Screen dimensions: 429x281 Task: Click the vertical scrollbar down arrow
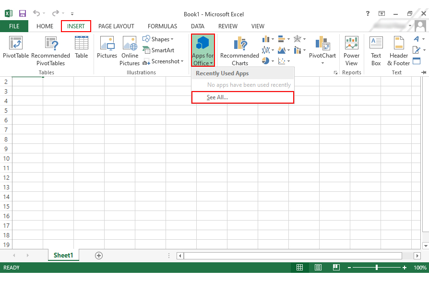[426, 246]
